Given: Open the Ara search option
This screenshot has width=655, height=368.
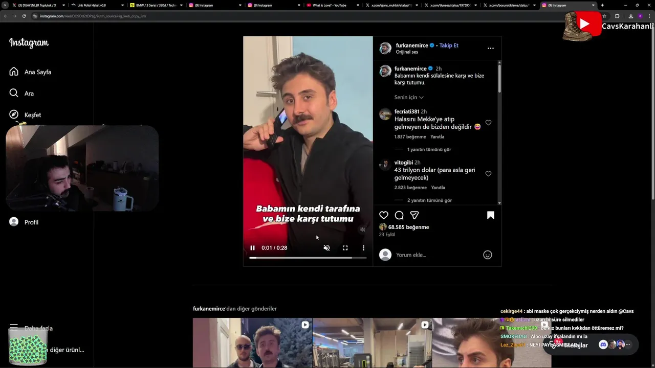Looking at the screenshot, I should 22,94.
